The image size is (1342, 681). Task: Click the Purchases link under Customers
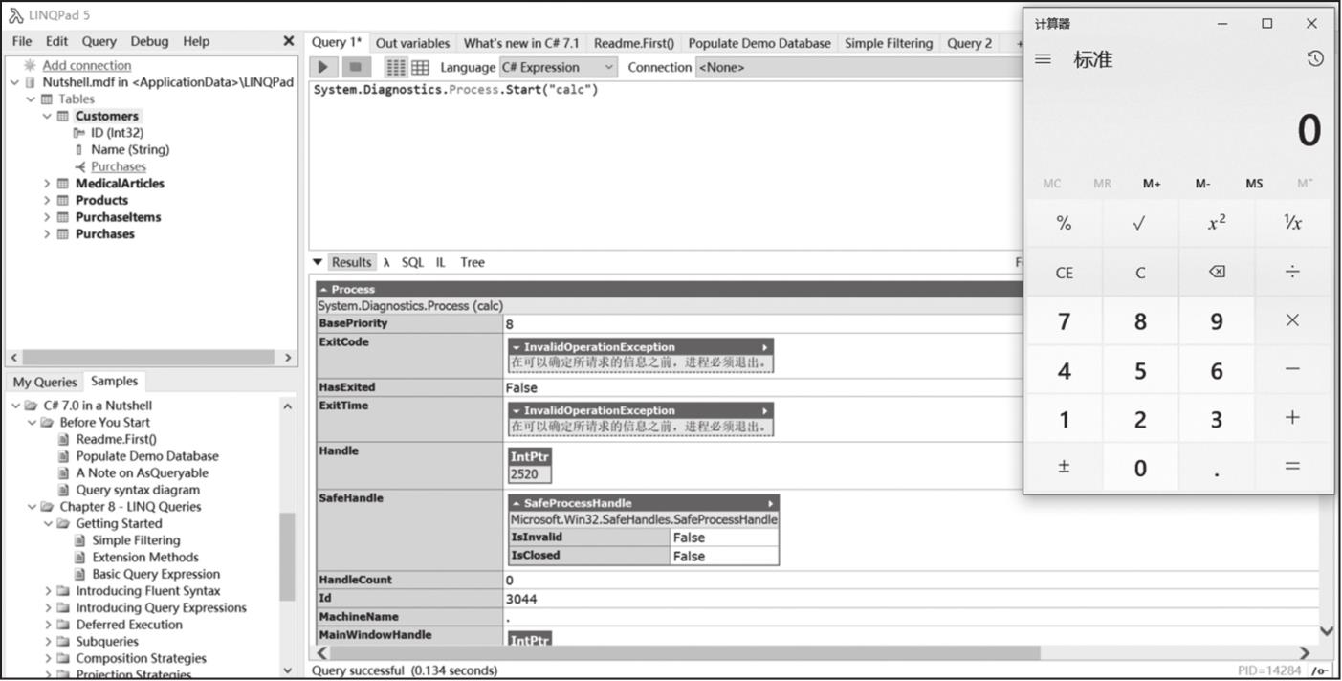pyautogui.click(x=119, y=166)
